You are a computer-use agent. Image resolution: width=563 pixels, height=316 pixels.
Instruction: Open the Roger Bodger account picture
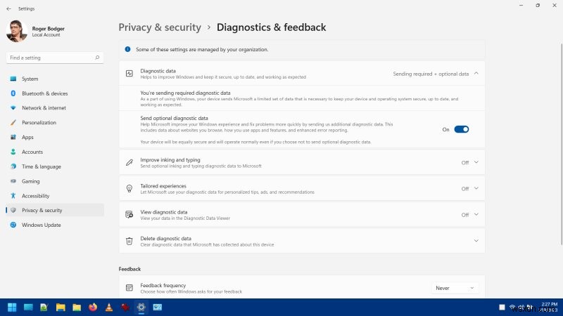[16, 31]
